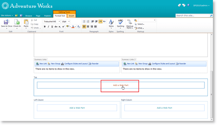217x125 pixels.
Task: Insert a bulleted list
Action: click(84, 22)
